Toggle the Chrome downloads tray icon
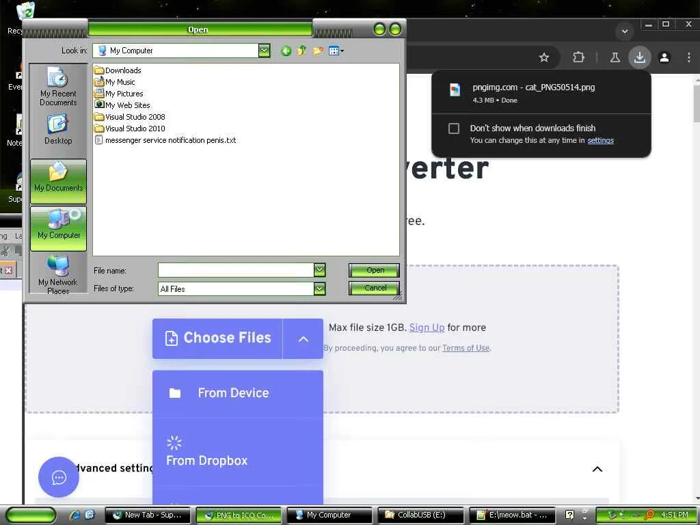This screenshot has width=700, height=525. click(640, 57)
